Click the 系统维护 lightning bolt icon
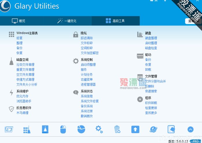 click(12, 92)
